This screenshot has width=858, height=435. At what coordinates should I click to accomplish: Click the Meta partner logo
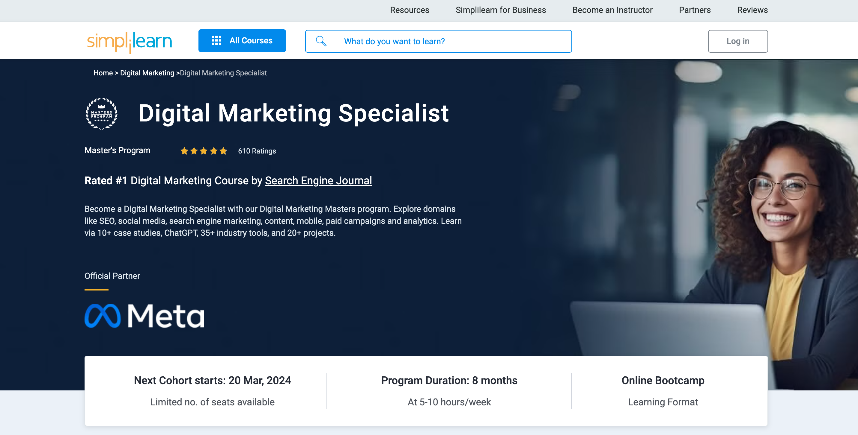[144, 316]
